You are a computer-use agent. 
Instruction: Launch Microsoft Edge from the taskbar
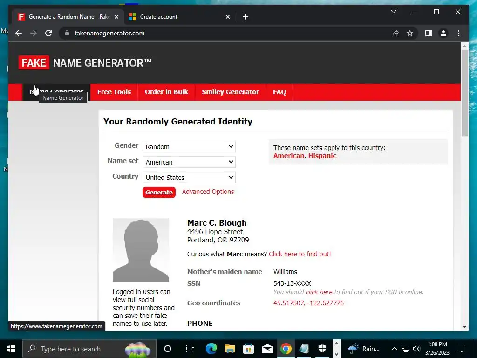pos(211,349)
